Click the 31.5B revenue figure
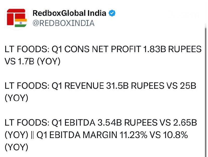The height and width of the screenshot is (157, 208). click(x=118, y=86)
